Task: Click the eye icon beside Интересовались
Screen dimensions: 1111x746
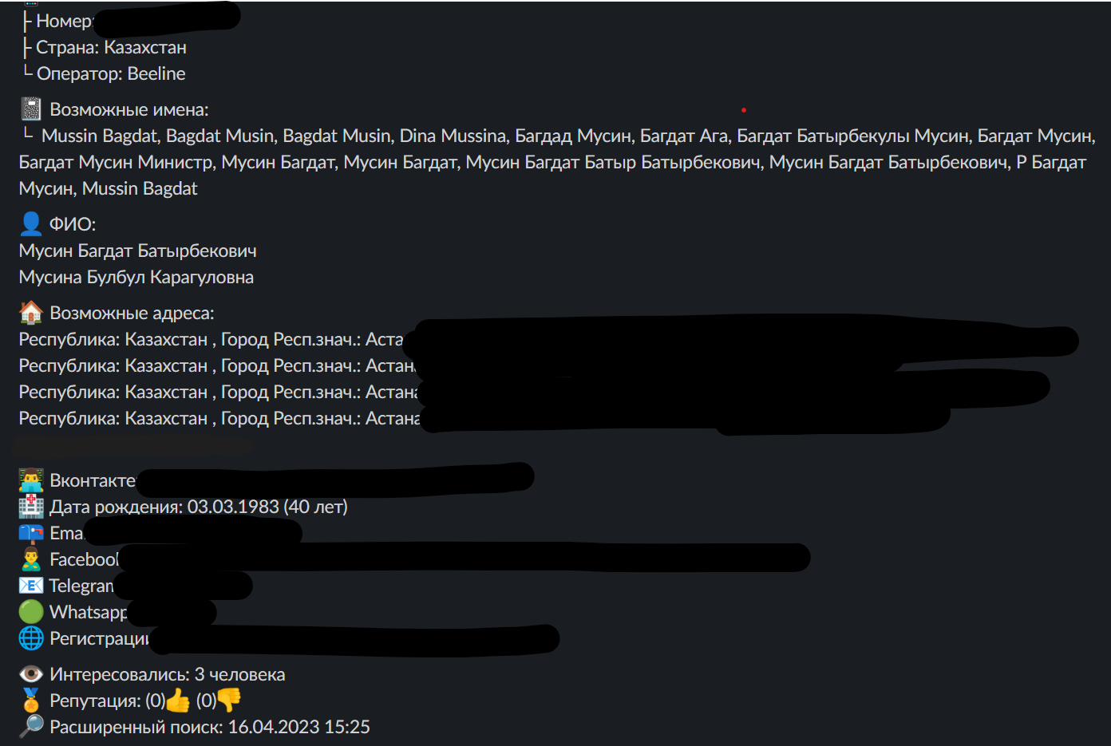Action: click(x=31, y=674)
